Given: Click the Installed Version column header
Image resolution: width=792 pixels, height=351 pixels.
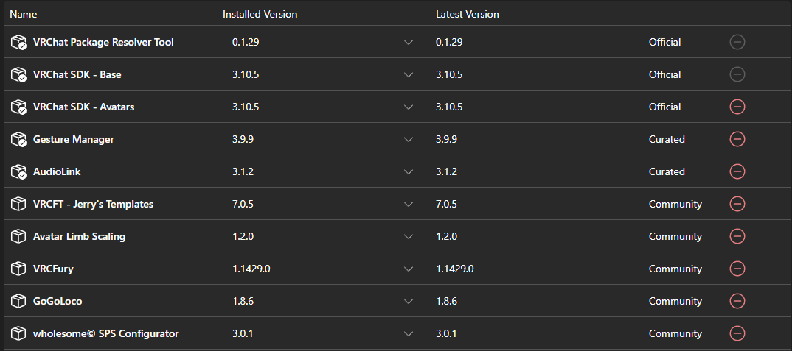Looking at the screenshot, I should click(260, 15).
